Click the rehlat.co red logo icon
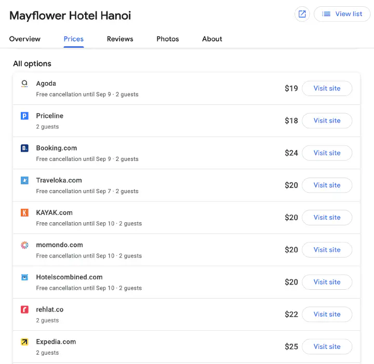The height and width of the screenshot is (364, 374). pyautogui.click(x=24, y=309)
